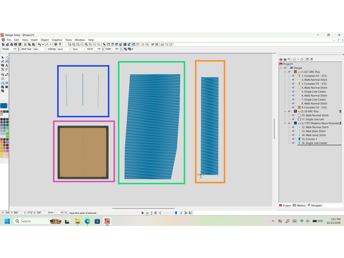344x258 pixels.
Task: Collapse the 20 ARC Poly color group
Action: point(285,112)
